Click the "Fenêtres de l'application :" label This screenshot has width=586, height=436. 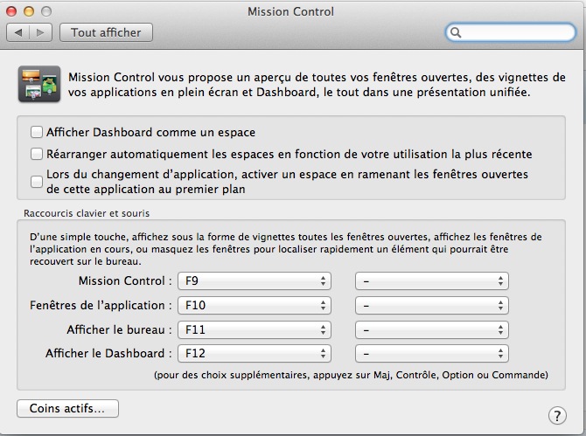pos(101,305)
